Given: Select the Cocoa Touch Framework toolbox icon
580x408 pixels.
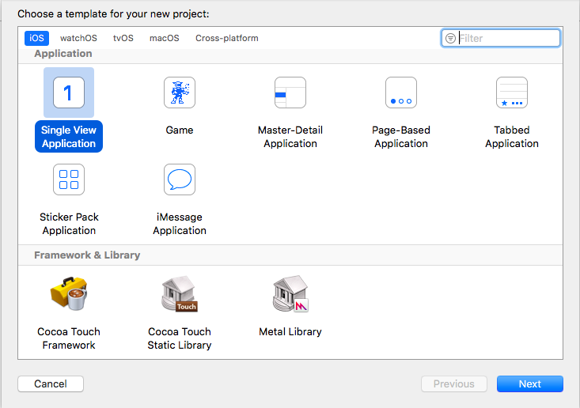Looking at the screenshot, I should point(69,293).
